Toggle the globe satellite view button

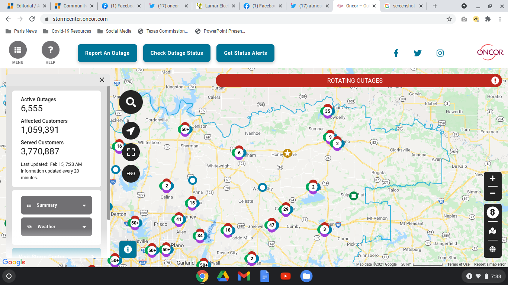point(493,249)
